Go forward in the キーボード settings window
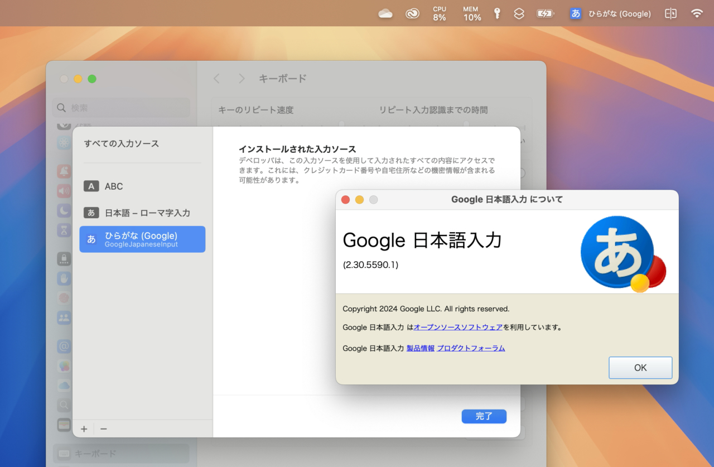 242,79
